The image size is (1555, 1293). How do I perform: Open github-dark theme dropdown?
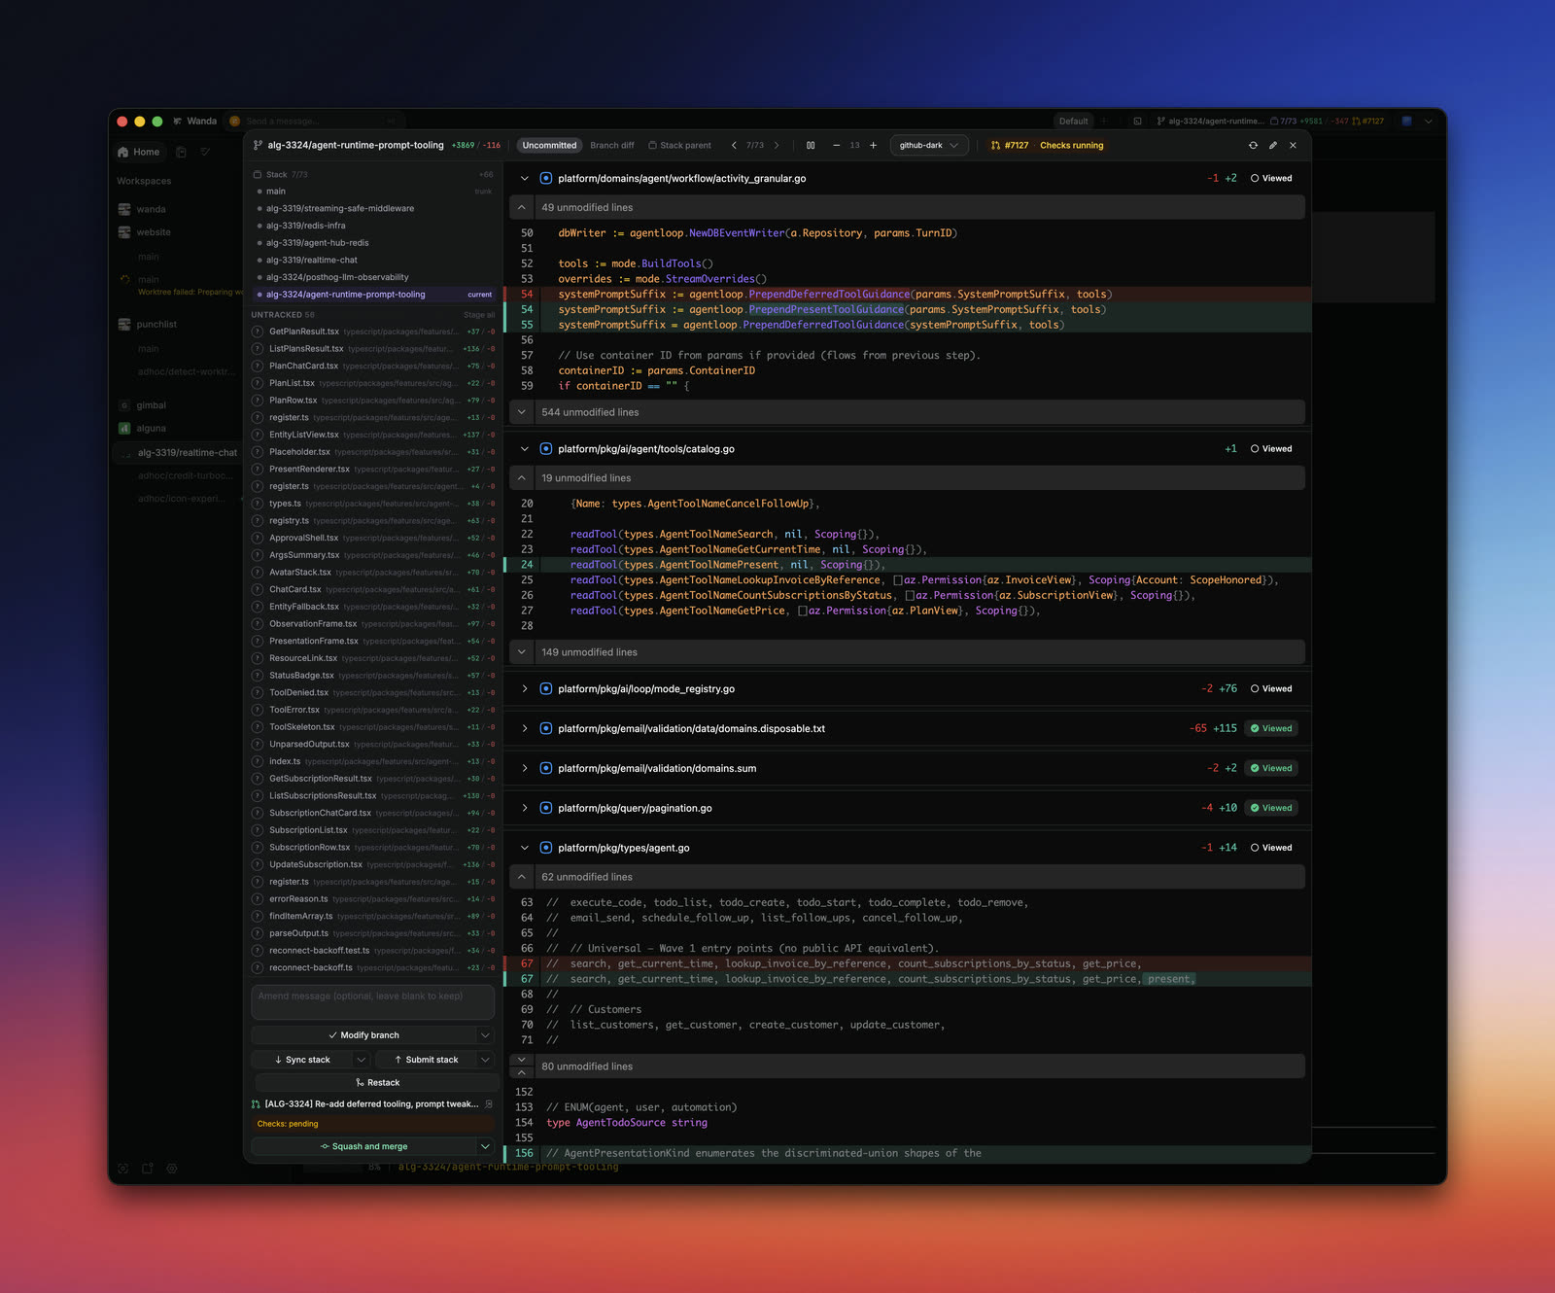click(x=928, y=146)
